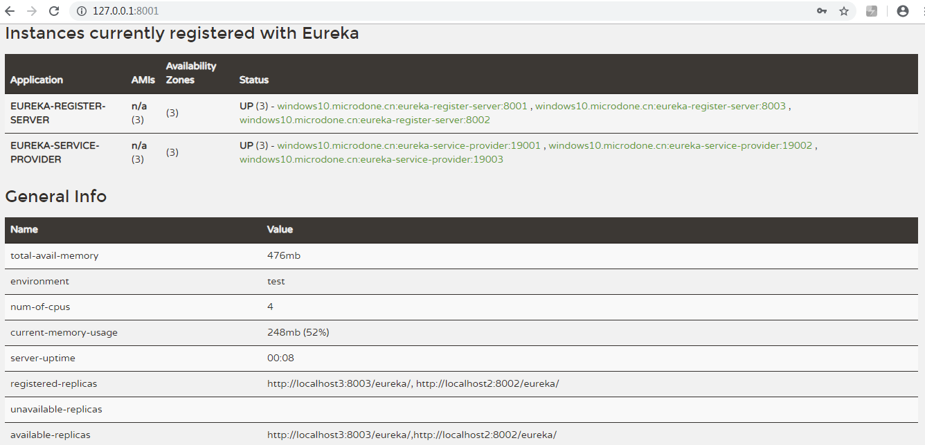Click the 'Availability Zones' column header

(x=191, y=73)
